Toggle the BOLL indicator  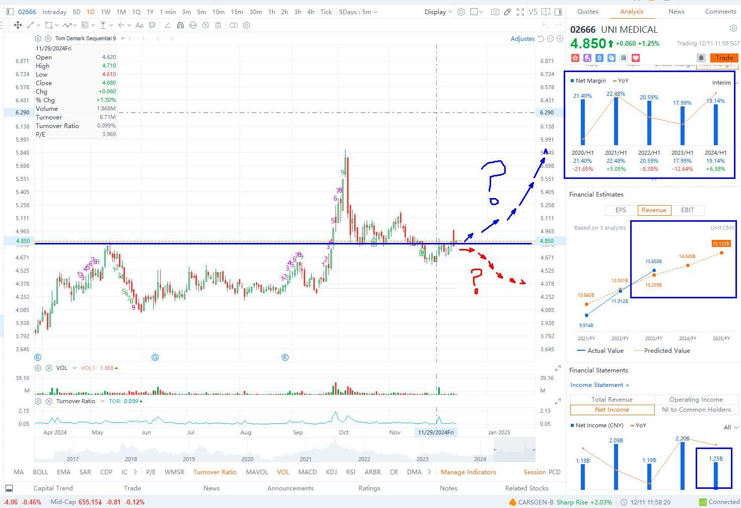click(40, 472)
